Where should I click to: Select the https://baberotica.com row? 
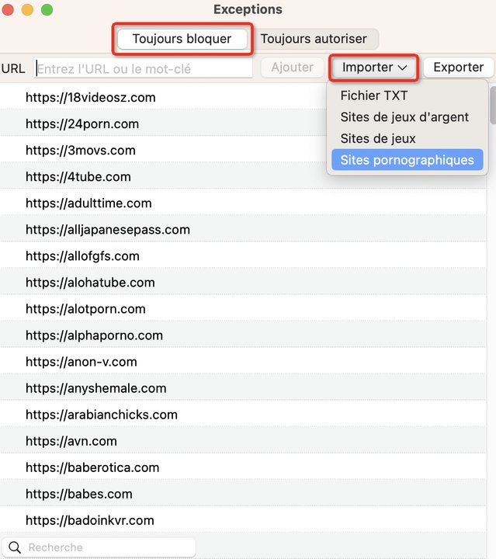pos(244,467)
